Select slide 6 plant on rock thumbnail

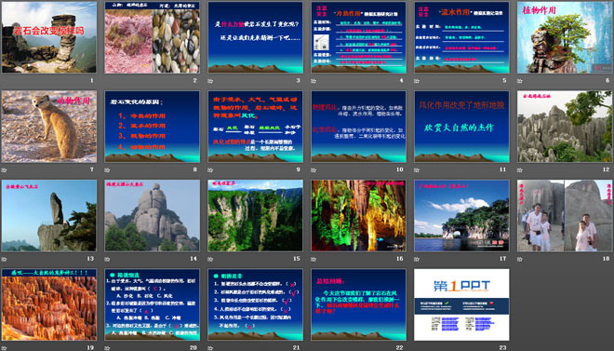point(565,37)
